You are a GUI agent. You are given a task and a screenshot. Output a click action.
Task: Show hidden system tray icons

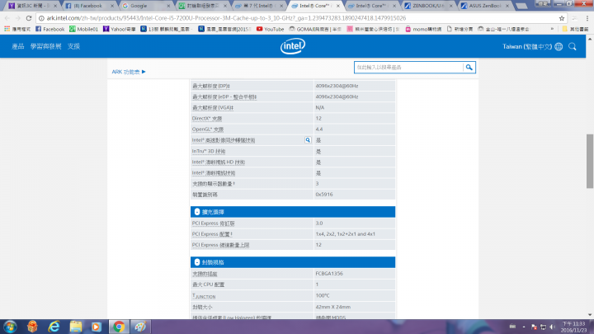click(x=524, y=327)
